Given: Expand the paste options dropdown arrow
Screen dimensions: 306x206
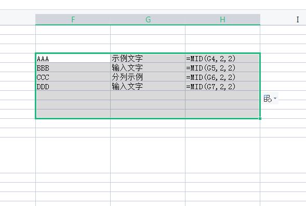Looking at the screenshot, I should (275, 98).
